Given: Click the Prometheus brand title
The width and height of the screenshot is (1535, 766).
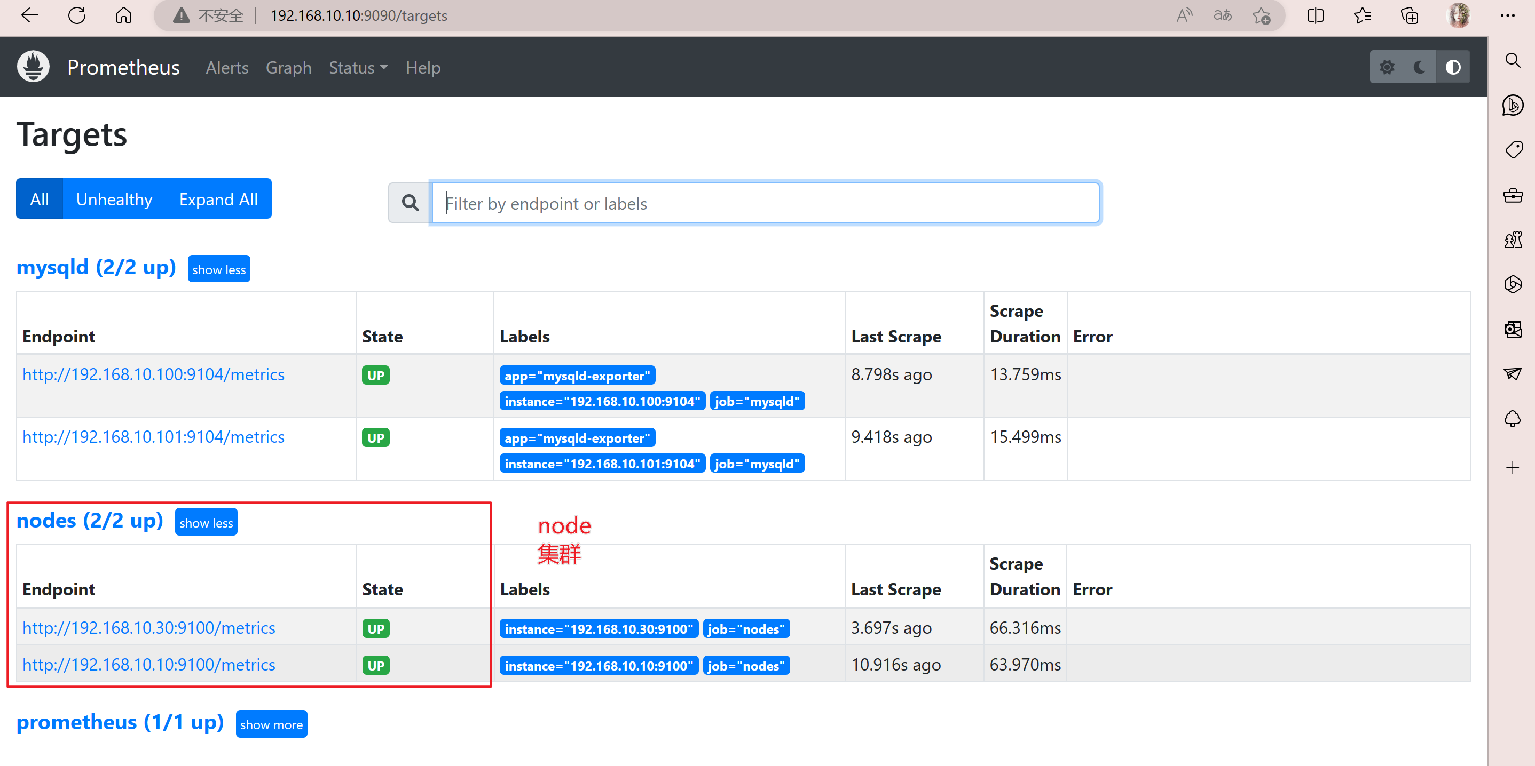Looking at the screenshot, I should (x=123, y=67).
